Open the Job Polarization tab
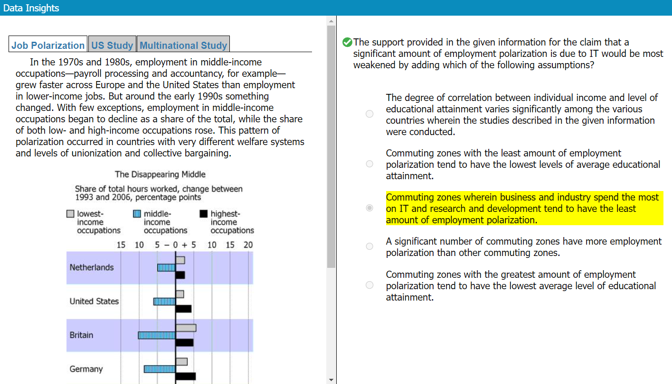The image size is (672, 384). 48,46
